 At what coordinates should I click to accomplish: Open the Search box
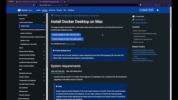(147, 10)
